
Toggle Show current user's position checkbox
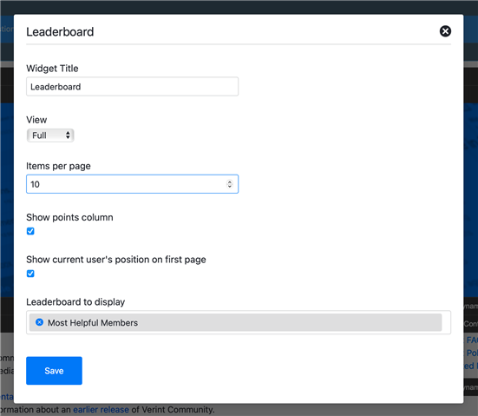pyautogui.click(x=30, y=274)
